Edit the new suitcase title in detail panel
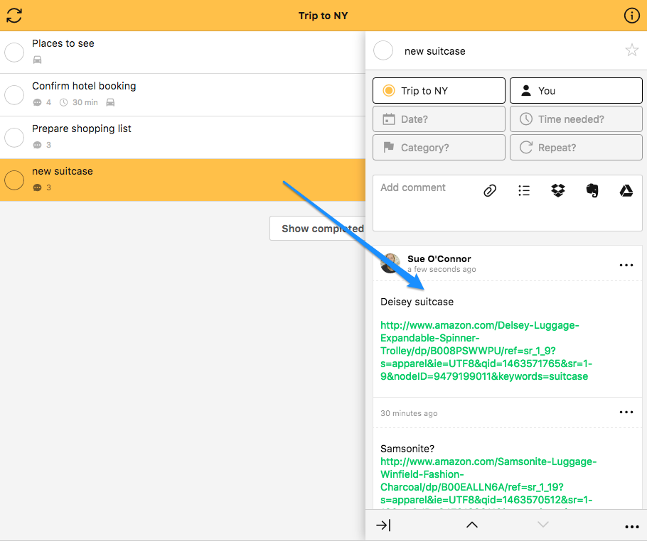The image size is (647, 541). (x=434, y=51)
